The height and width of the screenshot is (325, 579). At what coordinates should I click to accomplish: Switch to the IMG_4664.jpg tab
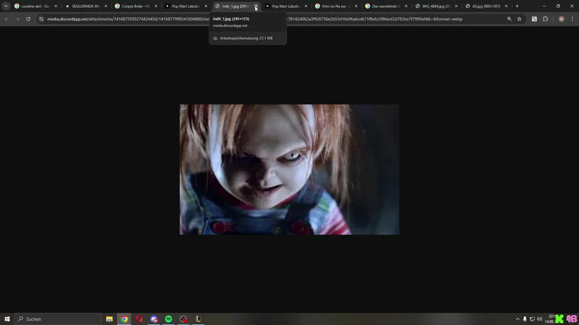[436, 6]
